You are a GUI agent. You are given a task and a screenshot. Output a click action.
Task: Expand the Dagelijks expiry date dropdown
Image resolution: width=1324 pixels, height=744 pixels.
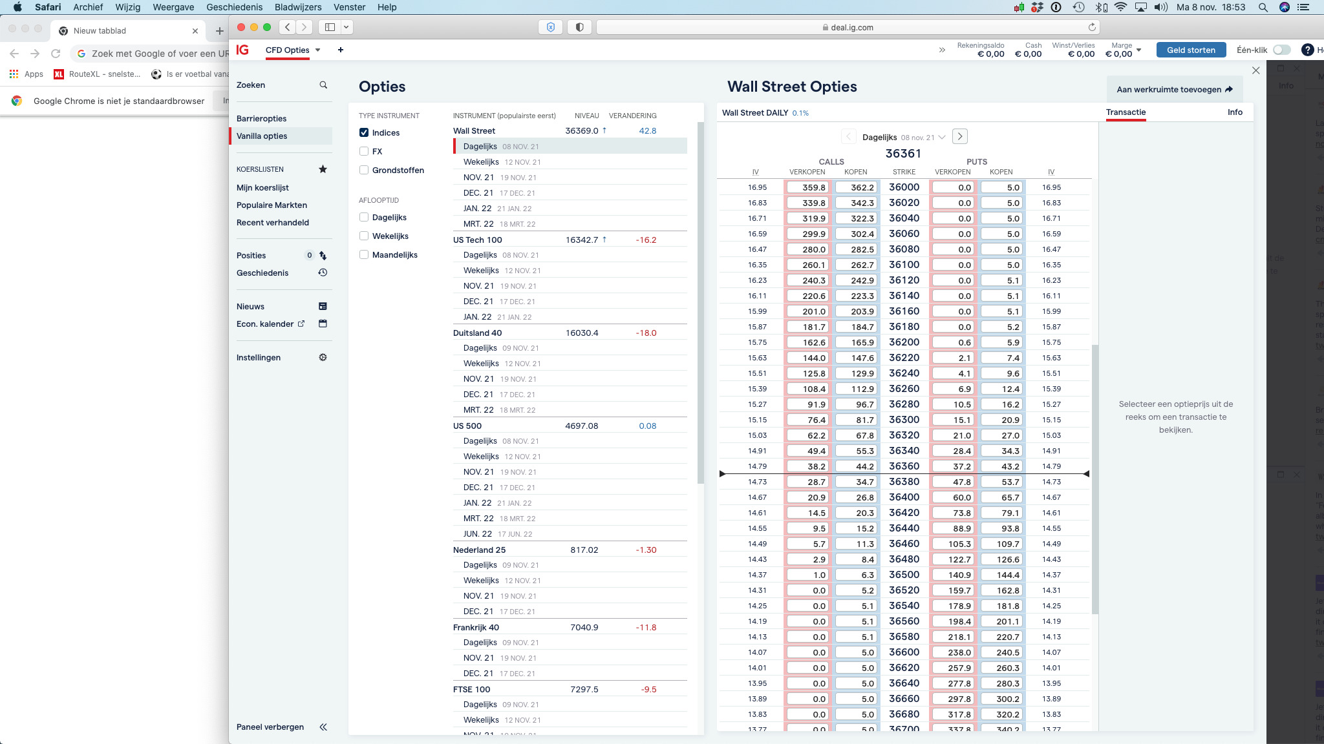click(x=942, y=137)
